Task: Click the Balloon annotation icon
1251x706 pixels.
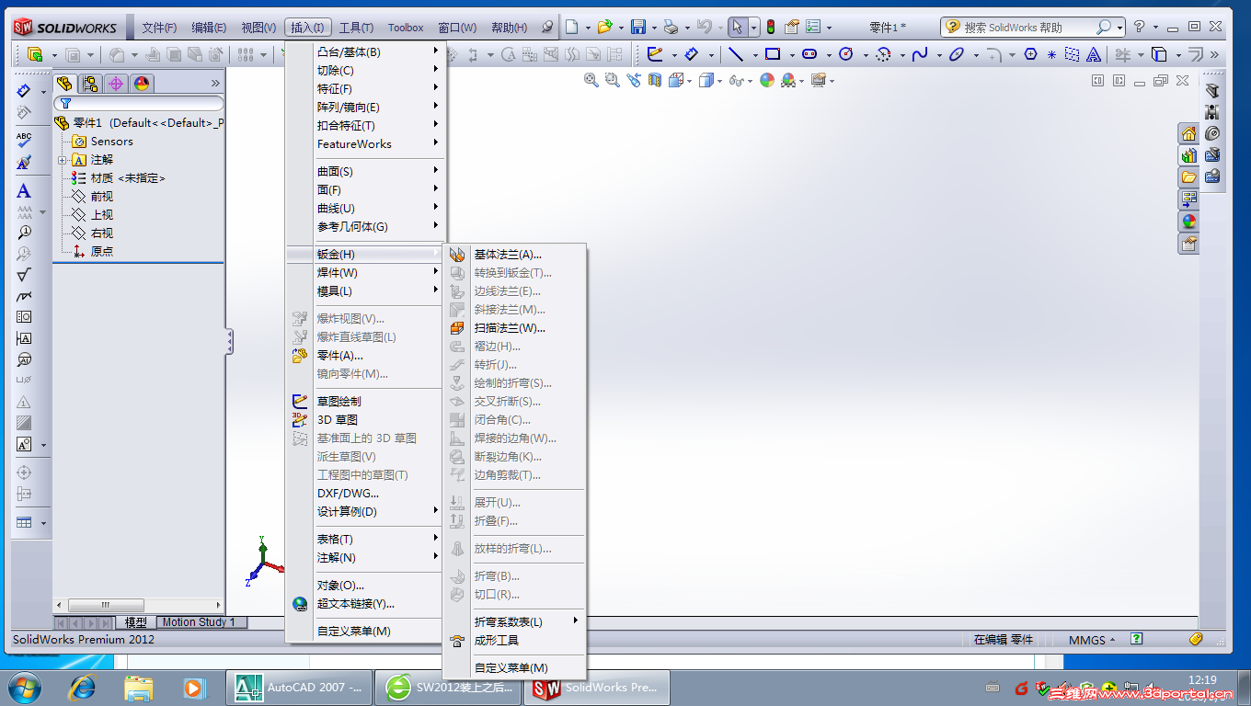Action: (24, 233)
